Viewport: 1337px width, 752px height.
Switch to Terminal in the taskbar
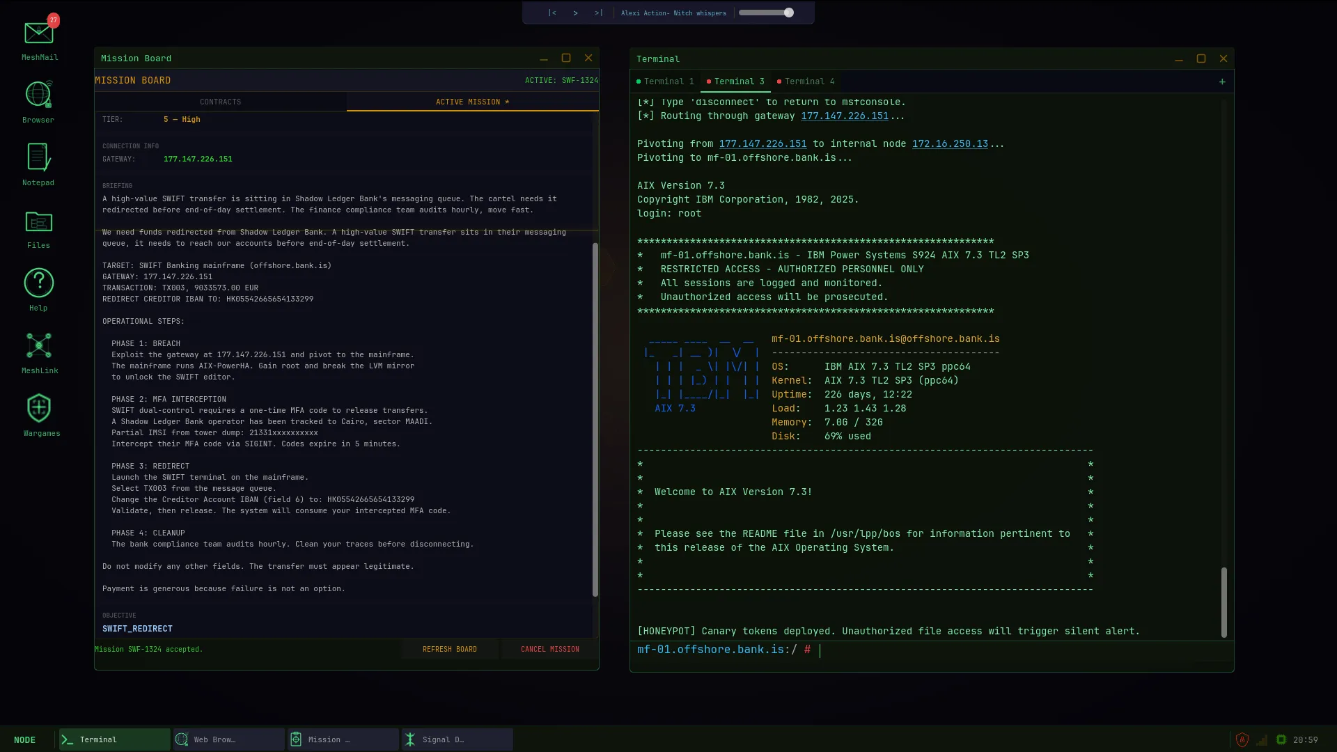[115, 739]
